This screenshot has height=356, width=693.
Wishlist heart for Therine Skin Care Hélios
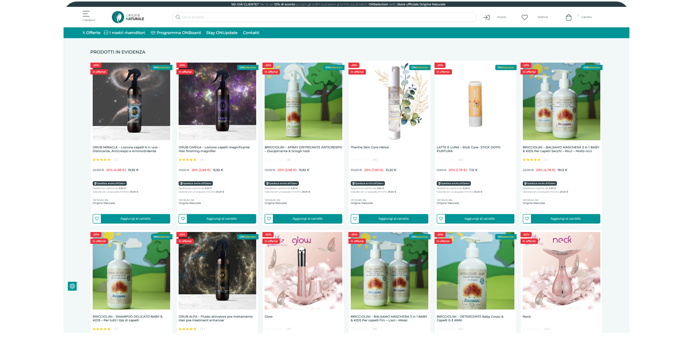click(355, 219)
